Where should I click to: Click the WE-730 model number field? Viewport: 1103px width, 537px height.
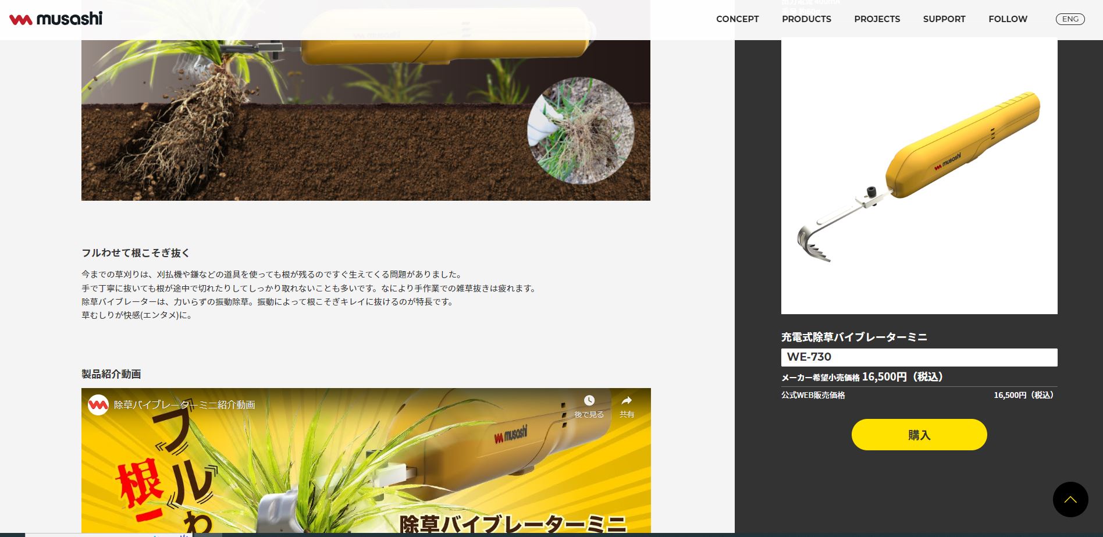click(x=919, y=357)
